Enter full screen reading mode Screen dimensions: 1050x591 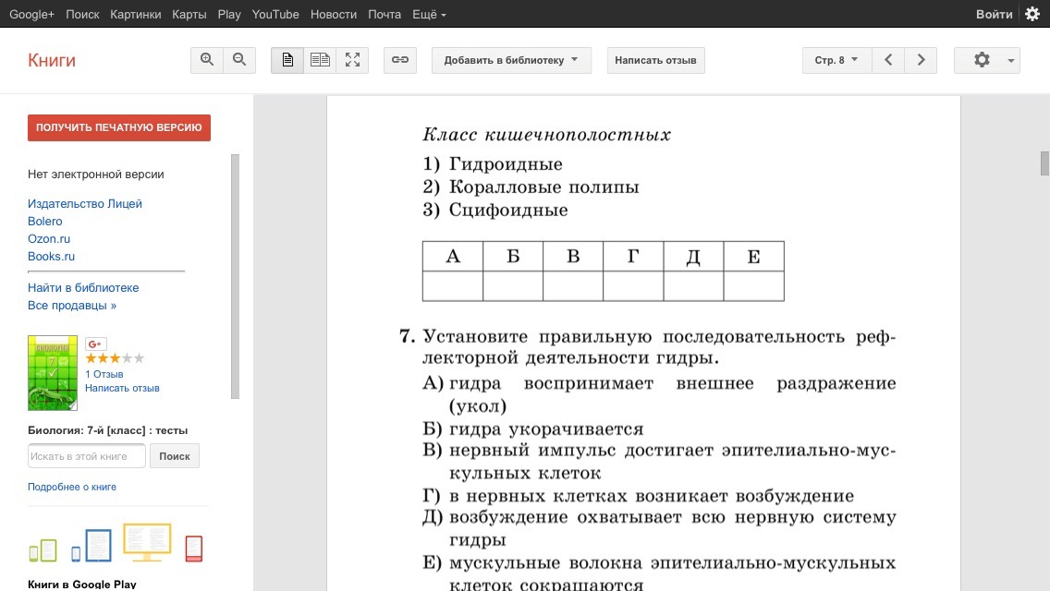tap(352, 60)
